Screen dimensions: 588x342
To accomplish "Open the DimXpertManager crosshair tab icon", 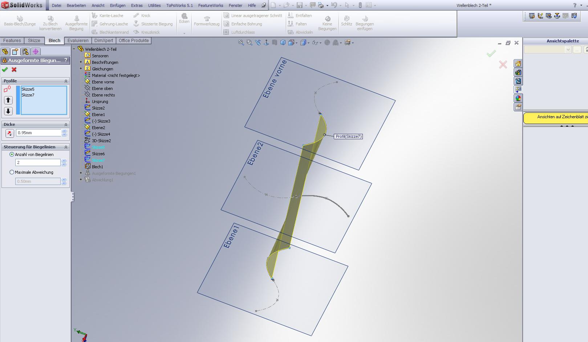I will (x=36, y=51).
